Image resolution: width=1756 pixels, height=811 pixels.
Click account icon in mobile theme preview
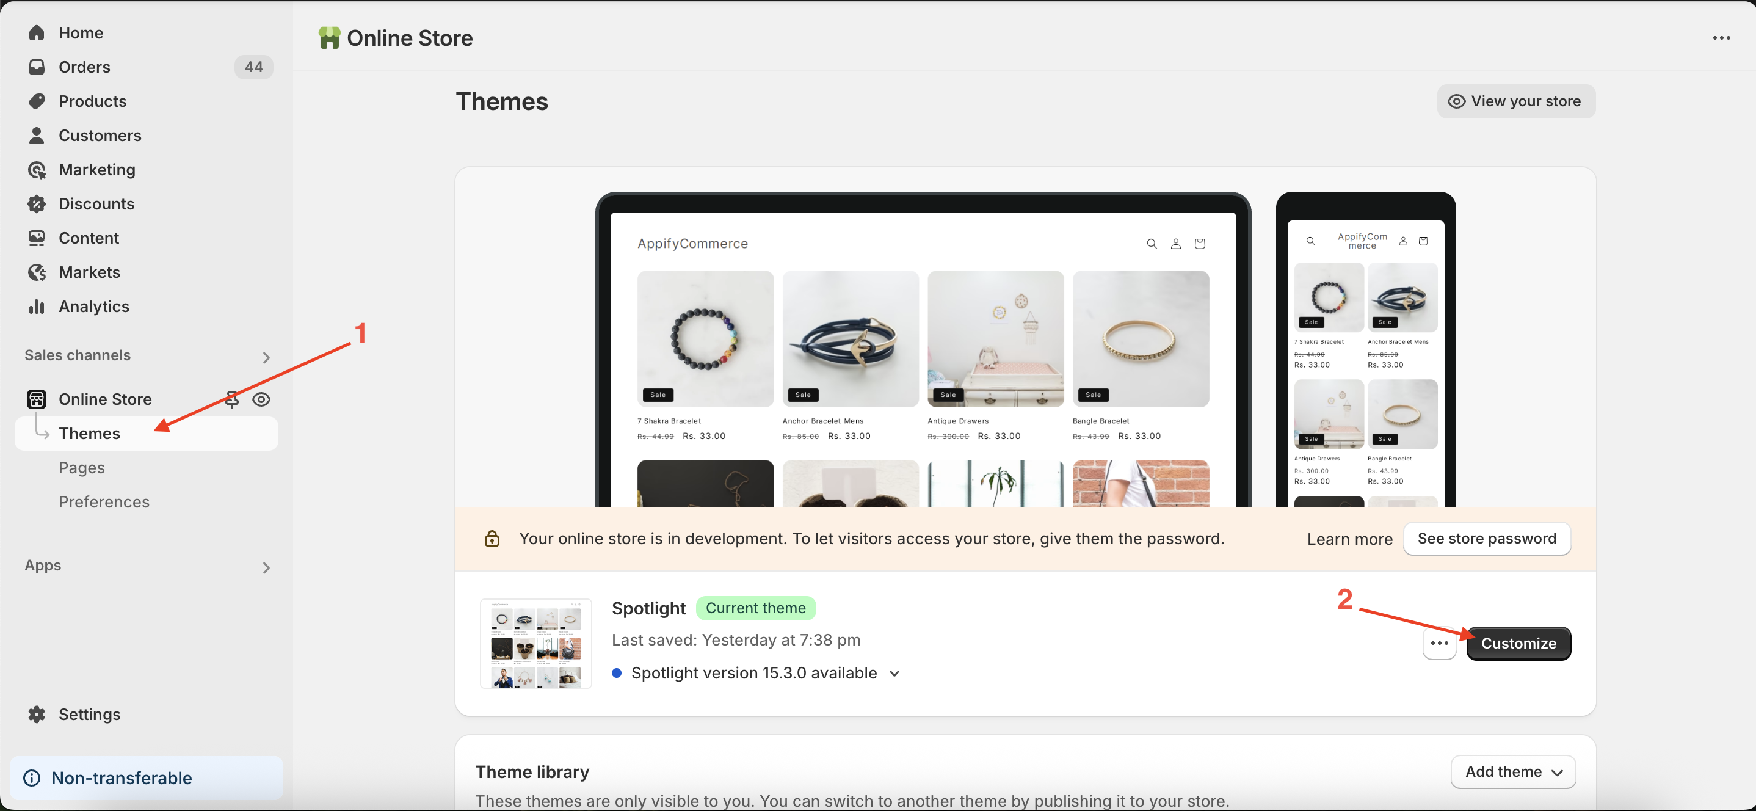1403,241
